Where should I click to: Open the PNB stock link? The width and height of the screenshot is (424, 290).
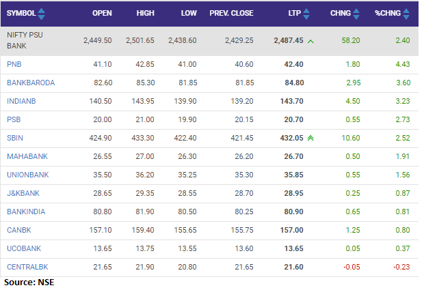point(13,64)
